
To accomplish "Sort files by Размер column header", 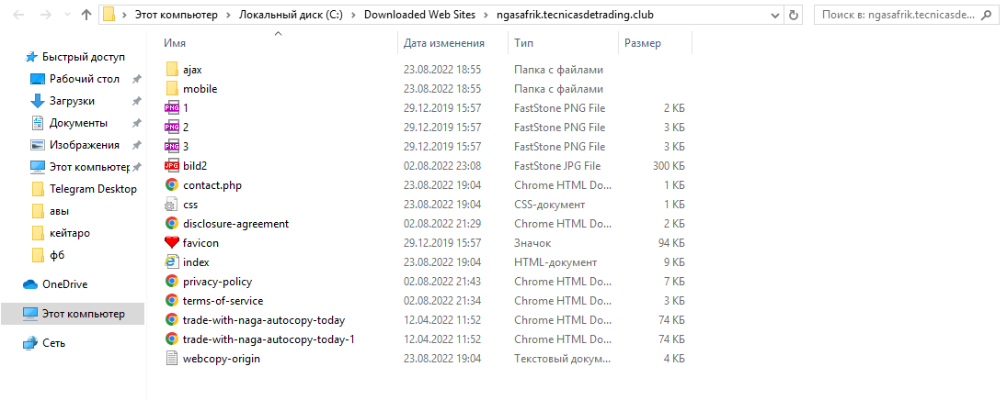I will click(643, 44).
